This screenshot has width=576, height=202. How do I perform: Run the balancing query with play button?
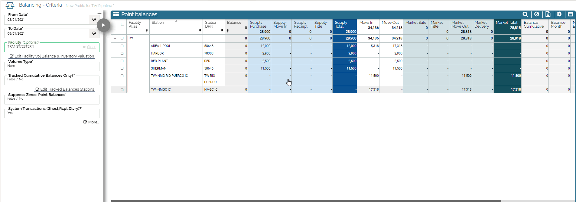[x=103, y=25]
